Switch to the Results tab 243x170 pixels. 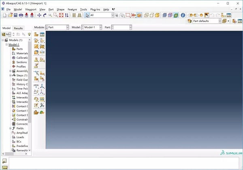18,28
